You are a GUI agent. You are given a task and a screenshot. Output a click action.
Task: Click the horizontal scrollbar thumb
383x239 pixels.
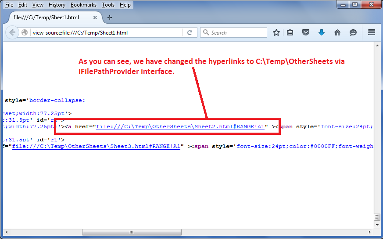tap(131, 232)
